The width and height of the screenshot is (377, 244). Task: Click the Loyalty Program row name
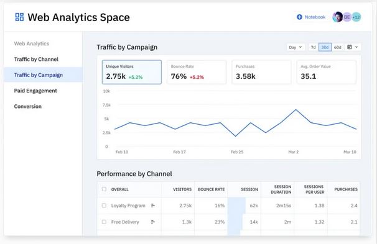pyautogui.click(x=128, y=206)
